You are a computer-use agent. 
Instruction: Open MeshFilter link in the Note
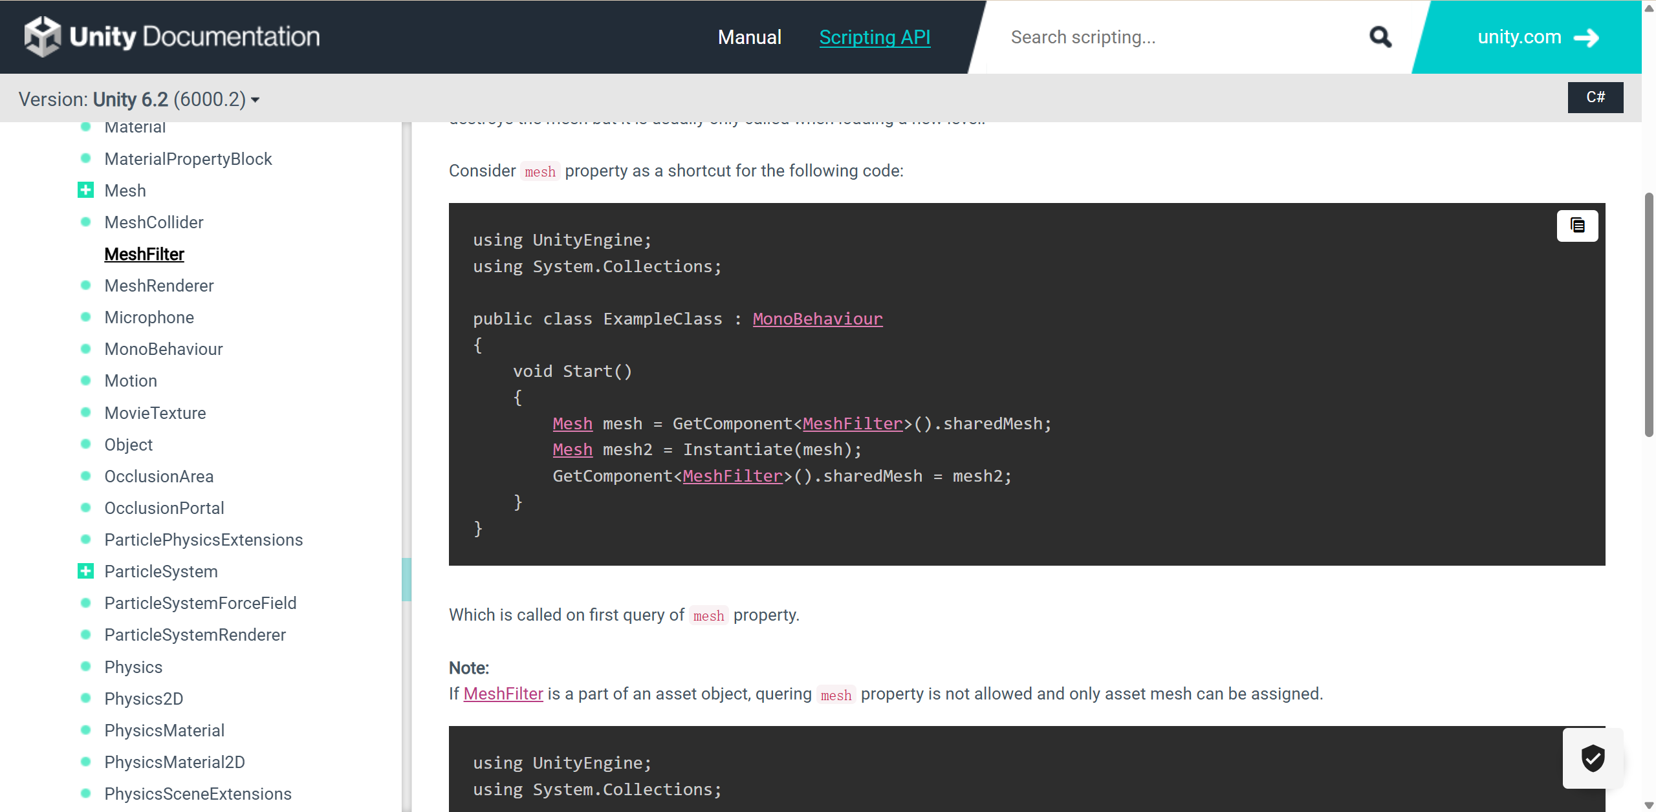pyautogui.click(x=503, y=694)
